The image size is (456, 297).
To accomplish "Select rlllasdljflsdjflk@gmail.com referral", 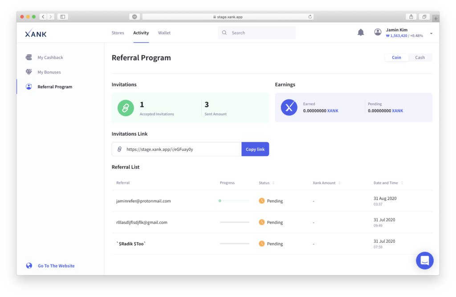I will [142, 222].
